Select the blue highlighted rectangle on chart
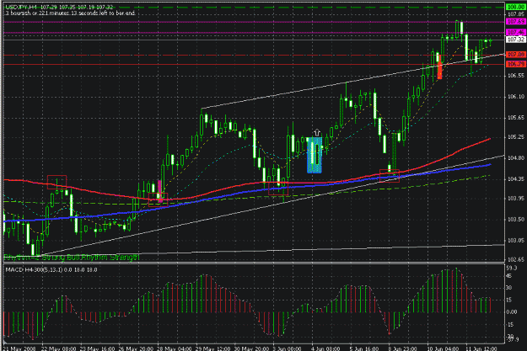The width and height of the screenshot is (527, 351). (x=315, y=155)
